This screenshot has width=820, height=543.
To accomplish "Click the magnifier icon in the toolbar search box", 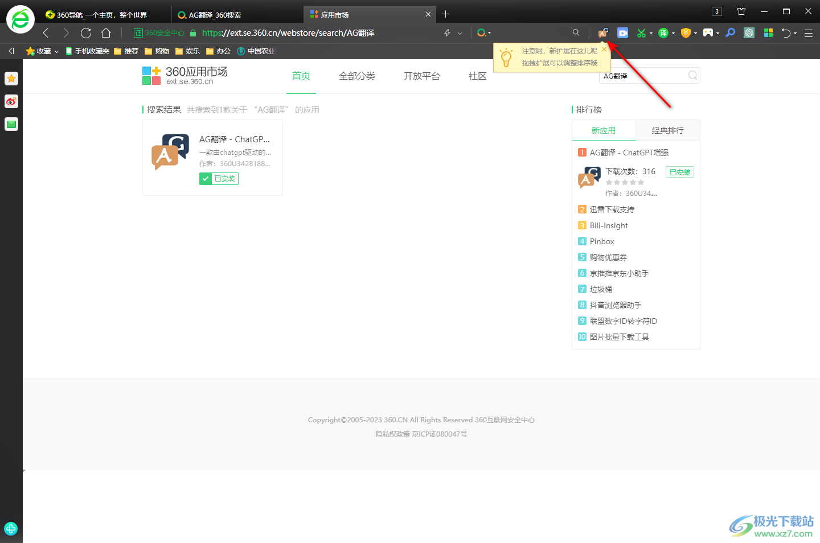I will click(576, 33).
